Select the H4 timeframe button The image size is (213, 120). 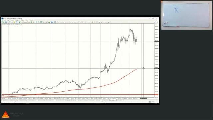pyautogui.click(x=70, y=22)
